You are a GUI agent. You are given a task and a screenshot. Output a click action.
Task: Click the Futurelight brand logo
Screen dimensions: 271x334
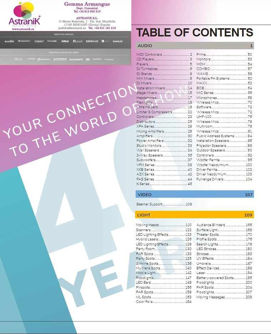(52, 41)
